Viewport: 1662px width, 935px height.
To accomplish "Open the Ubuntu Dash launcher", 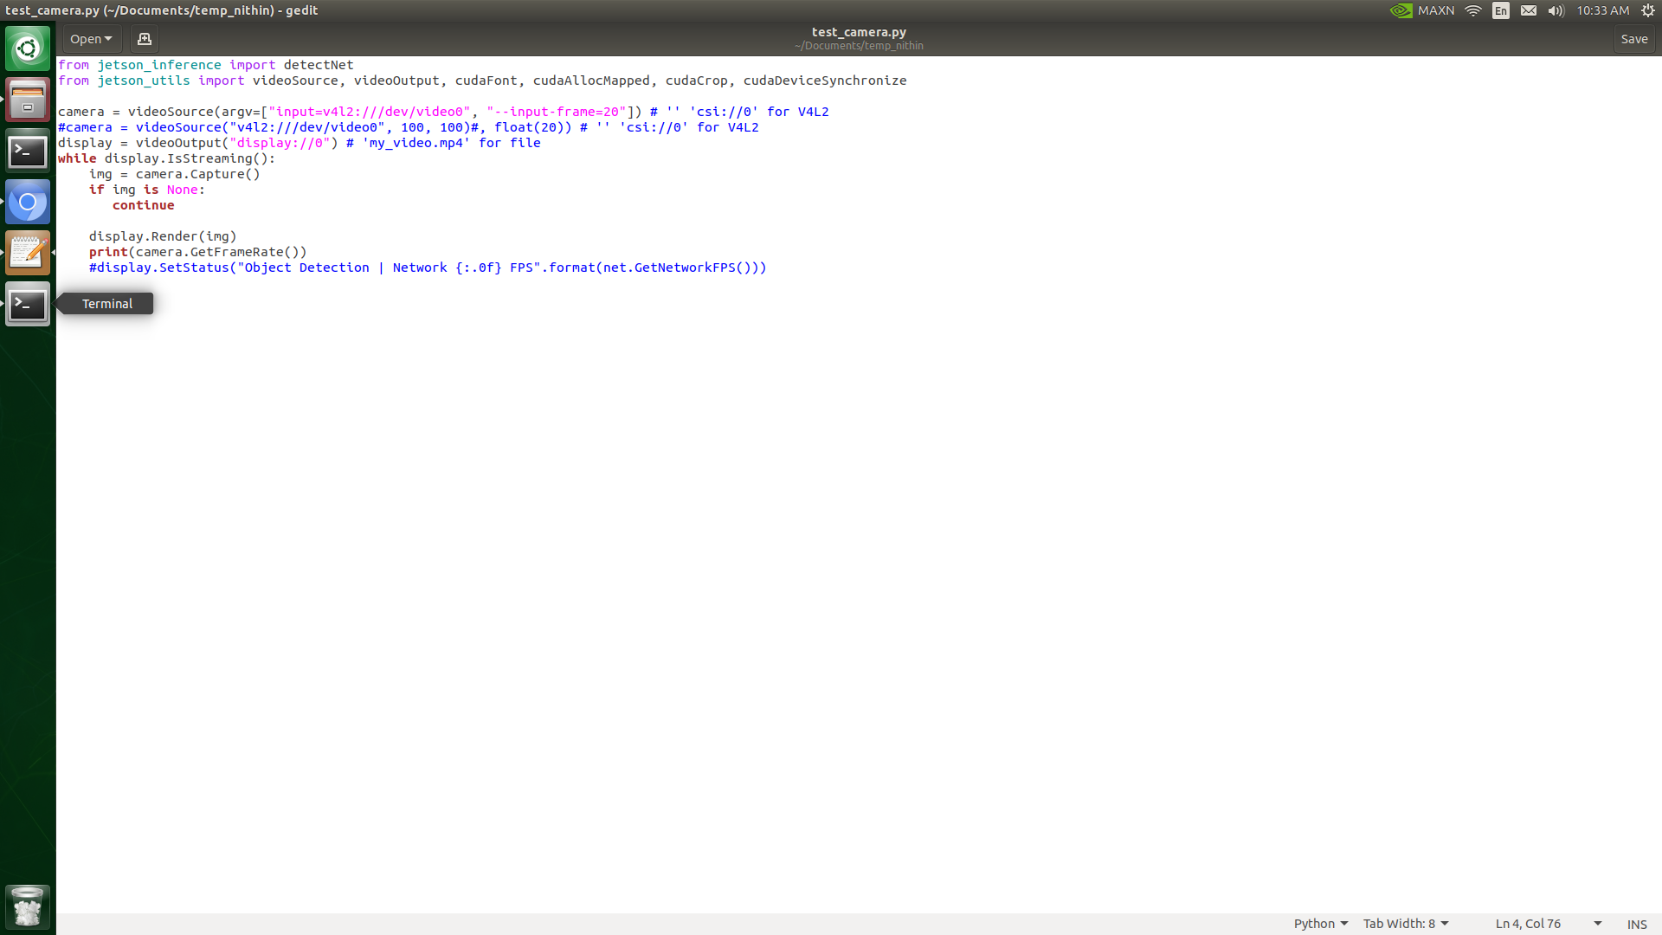I will click(28, 48).
